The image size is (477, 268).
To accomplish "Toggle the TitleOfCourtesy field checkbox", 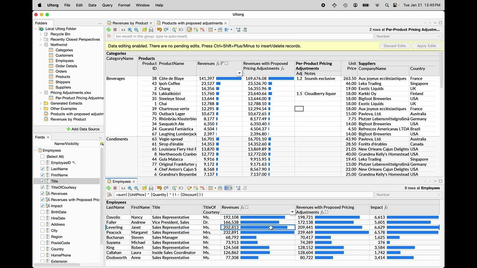I will click(42, 187).
